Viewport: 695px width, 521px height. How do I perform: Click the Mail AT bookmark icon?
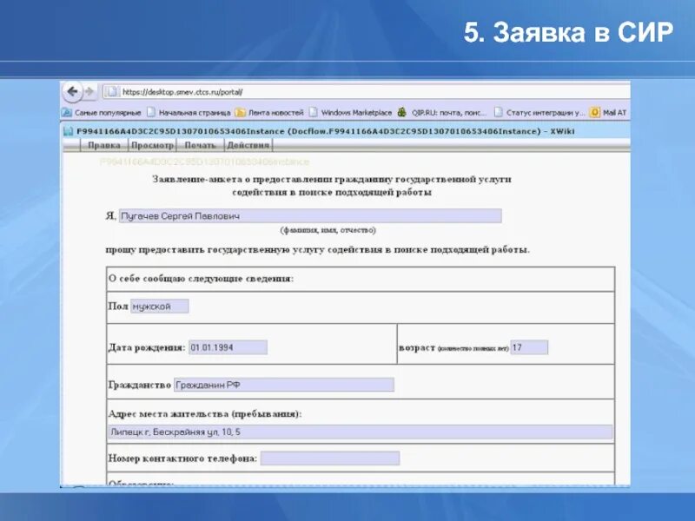[x=595, y=113]
